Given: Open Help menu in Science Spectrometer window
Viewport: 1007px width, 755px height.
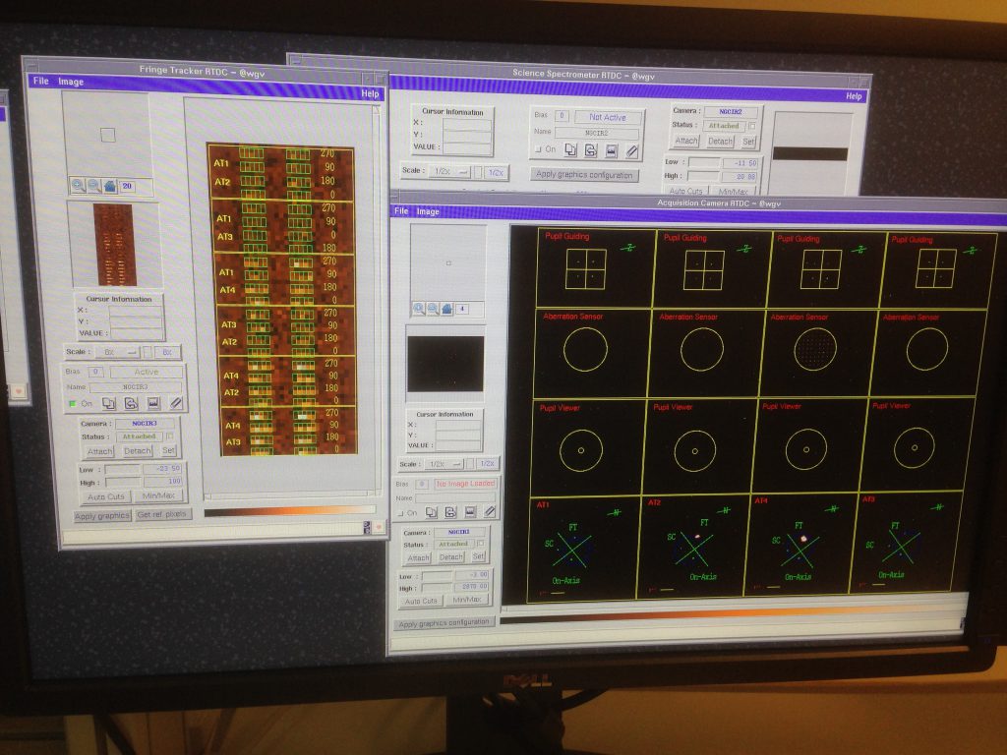Looking at the screenshot, I should coord(854,96).
